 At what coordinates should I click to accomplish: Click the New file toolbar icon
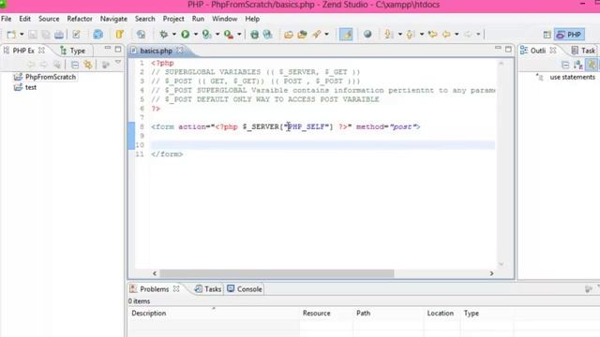tap(11, 35)
